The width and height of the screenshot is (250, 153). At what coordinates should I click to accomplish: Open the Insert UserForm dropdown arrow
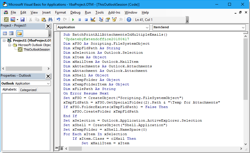(x=17, y=20)
